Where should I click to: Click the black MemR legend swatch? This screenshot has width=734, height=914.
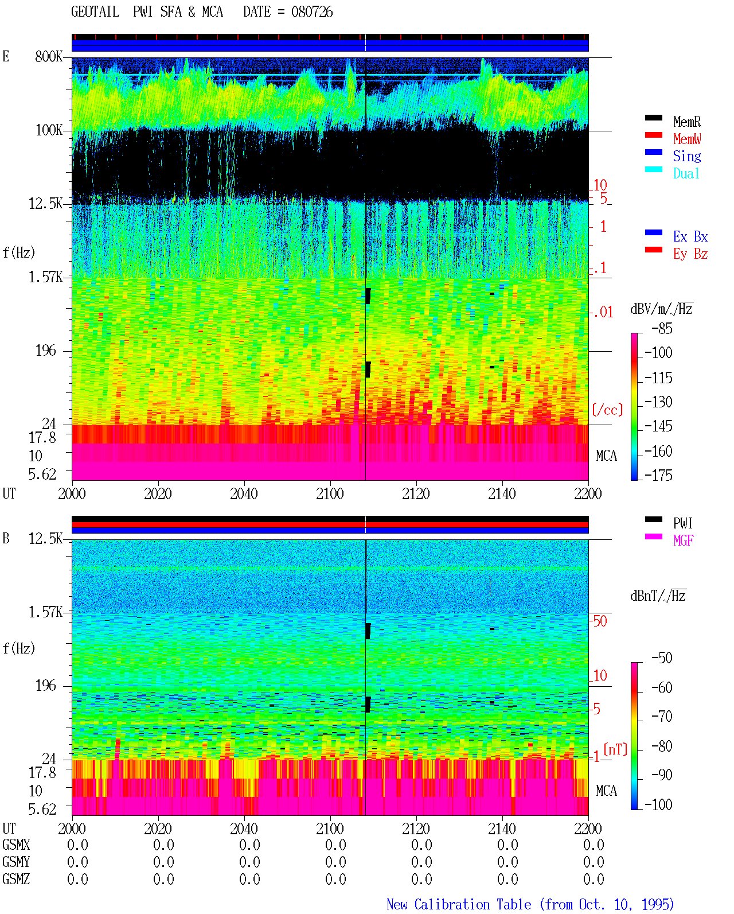tap(654, 118)
